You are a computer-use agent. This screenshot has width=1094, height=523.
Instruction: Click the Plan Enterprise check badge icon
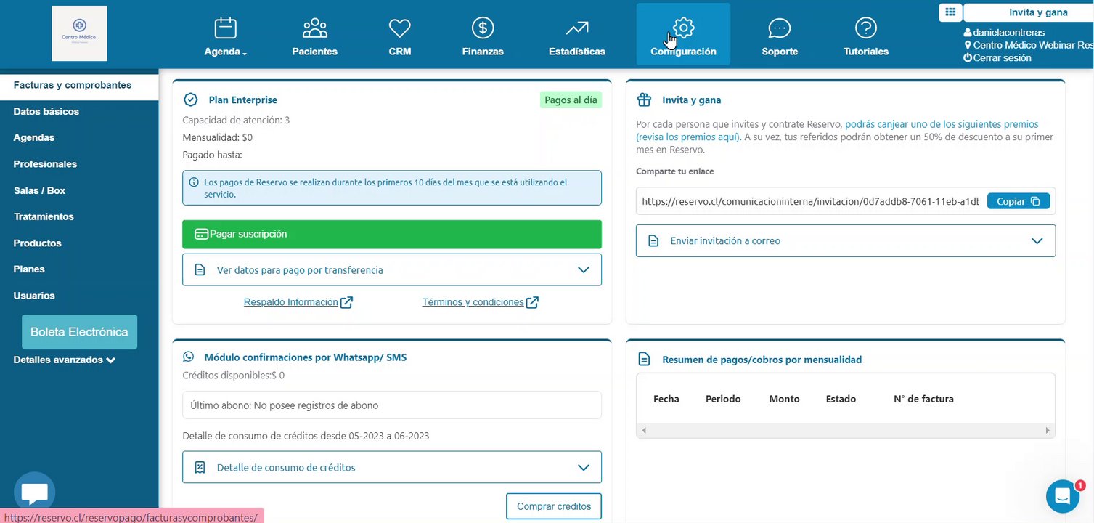pyautogui.click(x=191, y=100)
